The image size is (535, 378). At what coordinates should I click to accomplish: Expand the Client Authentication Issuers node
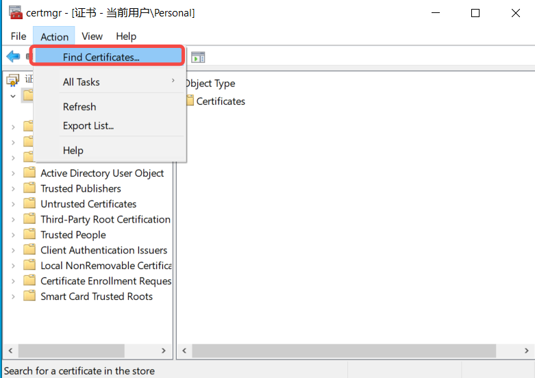click(x=13, y=251)
